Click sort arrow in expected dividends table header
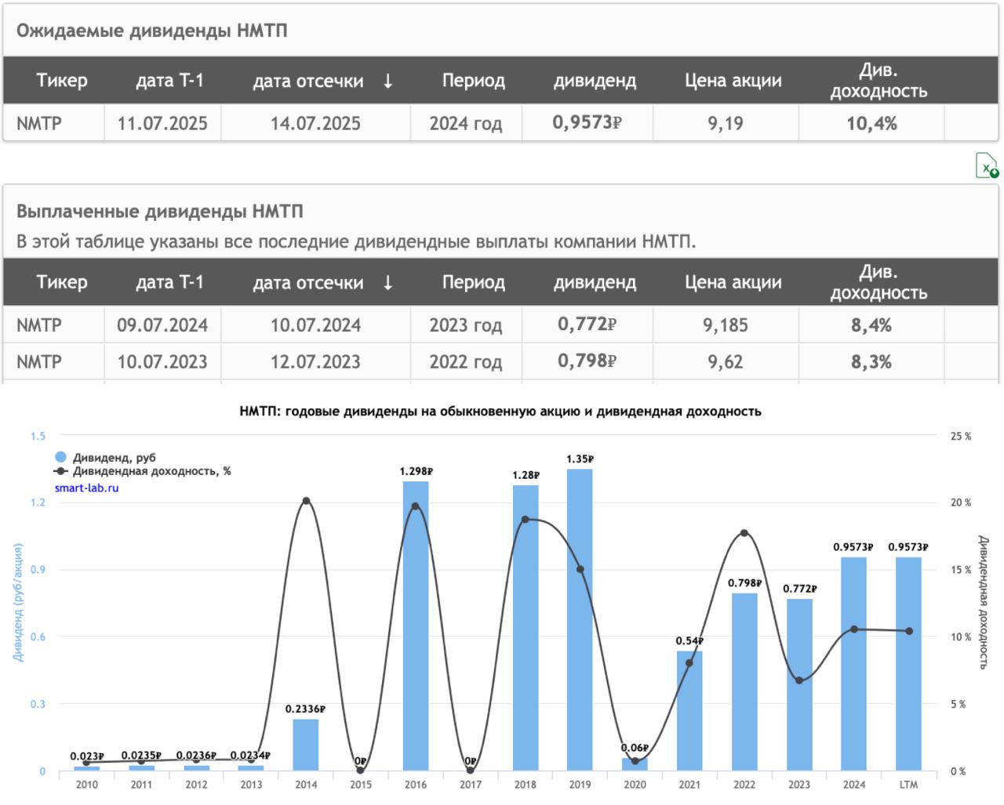Screen dimensions: 1004x805 pos(387,81)
